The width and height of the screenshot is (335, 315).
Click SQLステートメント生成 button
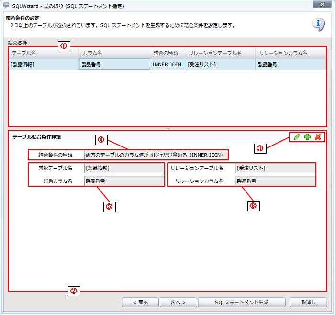(242, 303)
